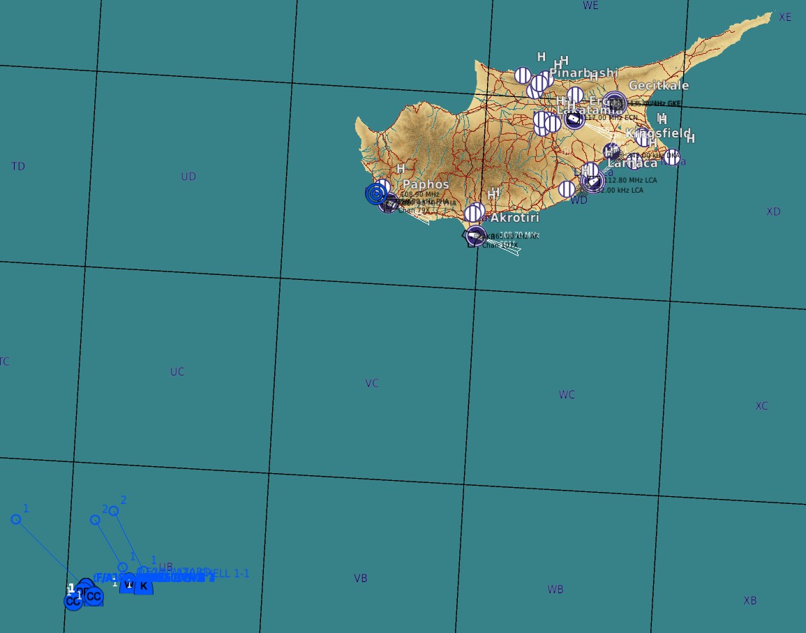Click the blue concentric circles marker near Paphos
The height and width of the screenshot is (633, 806).
[x=375, y=193]
